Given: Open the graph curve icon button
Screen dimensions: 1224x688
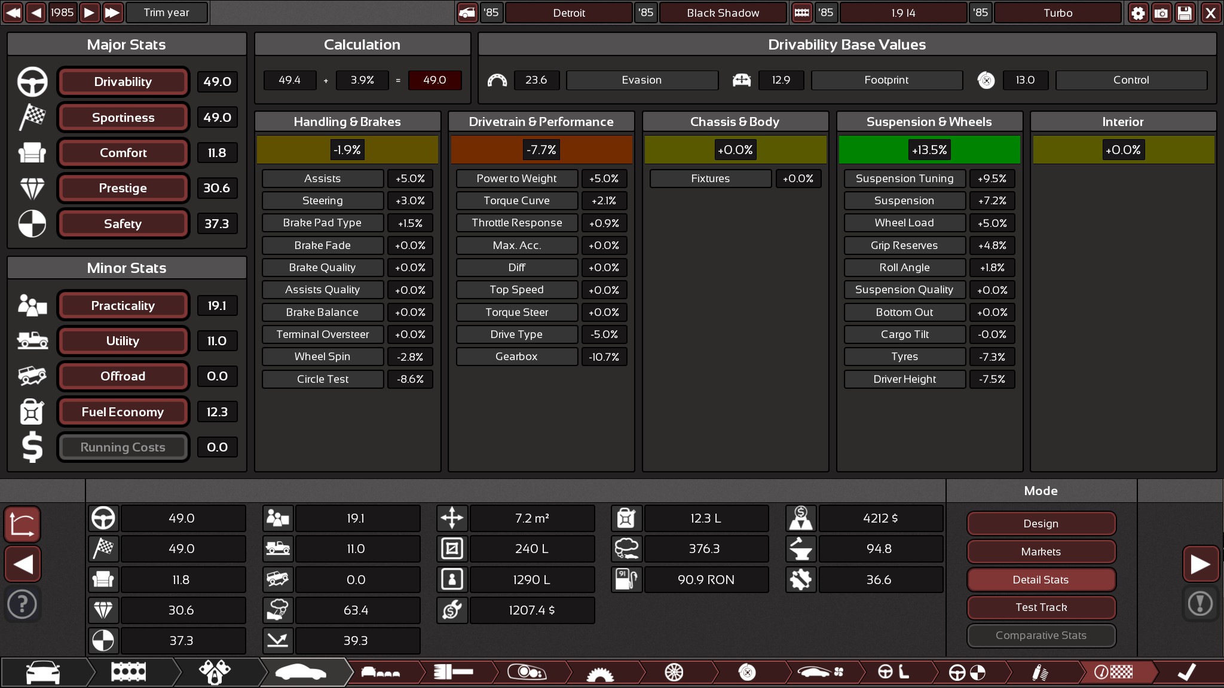Looking at the screenshot, I should [23, 524].
